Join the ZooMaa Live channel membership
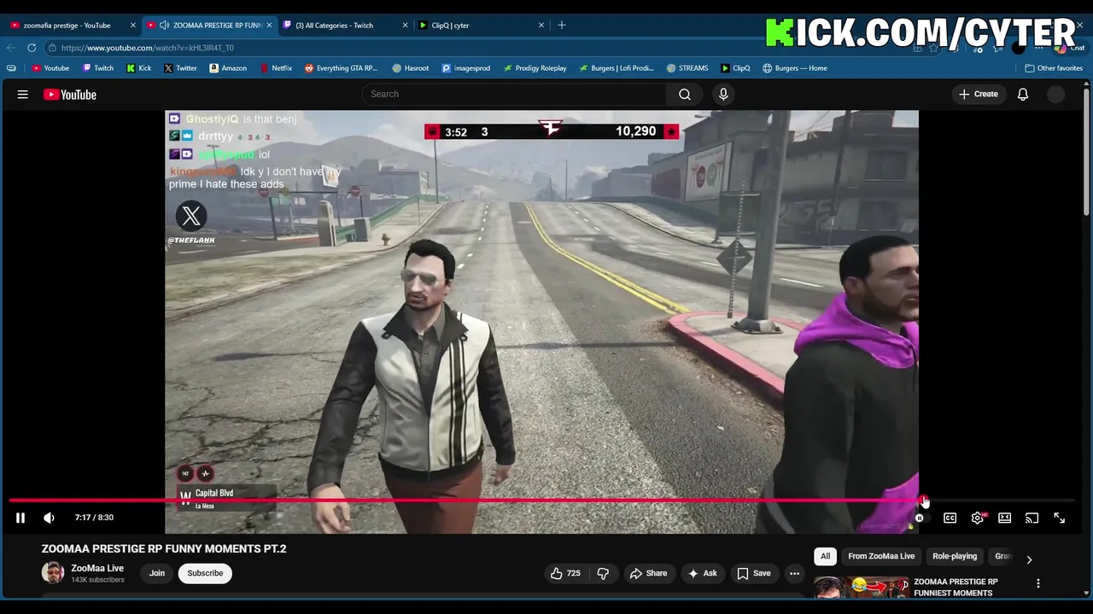1093x614 pixels. (x=157, y=573)
